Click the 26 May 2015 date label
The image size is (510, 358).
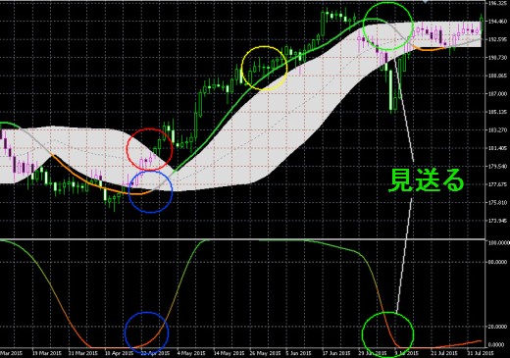(x=265, y=353)
